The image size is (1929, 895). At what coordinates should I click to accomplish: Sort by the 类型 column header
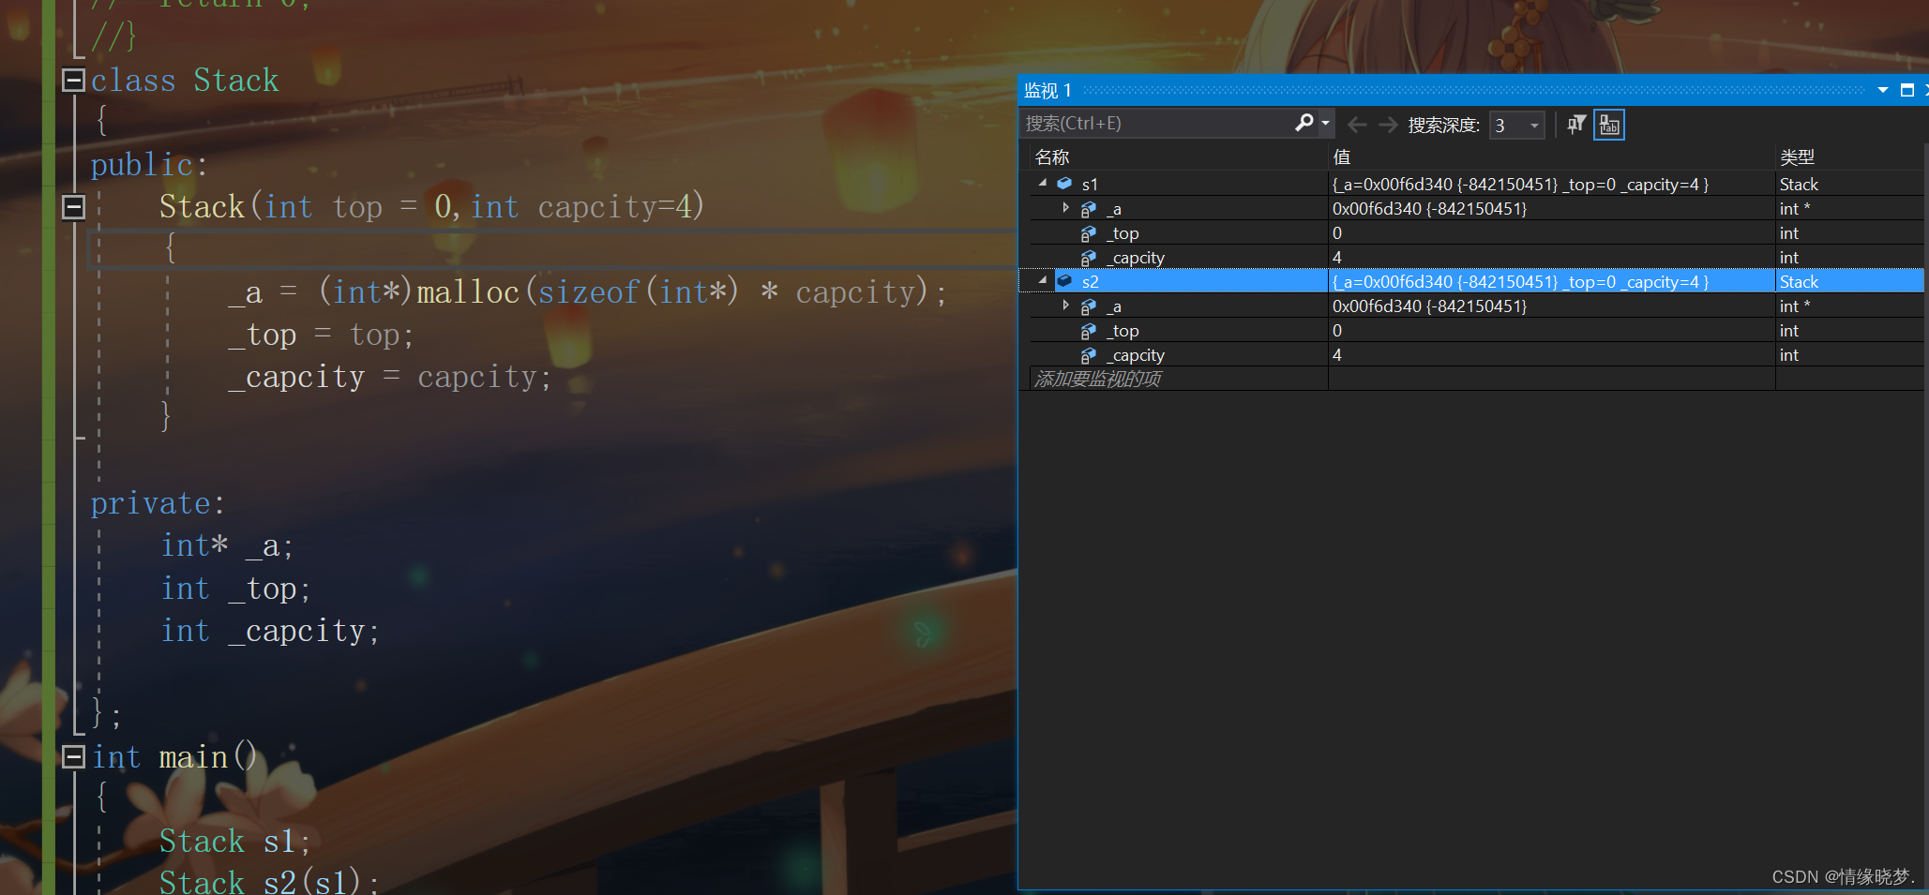click(x=1849, y=157)
